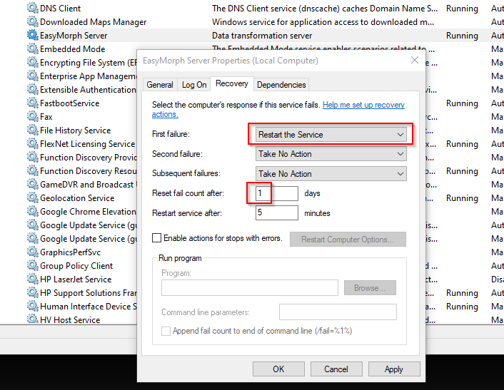Select the EasyMorph Server service icon
This screenshot has width=504, height=390.
click(33, 36)
